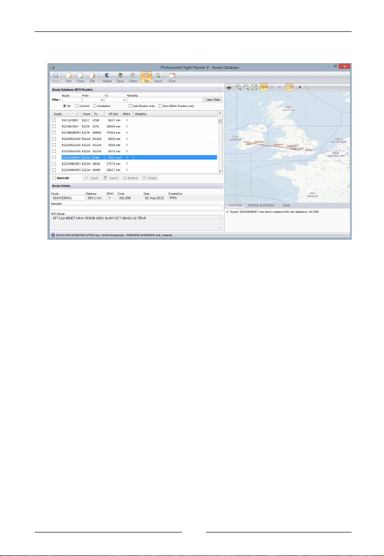Tick the Select All checkbox

click(54, 178)
